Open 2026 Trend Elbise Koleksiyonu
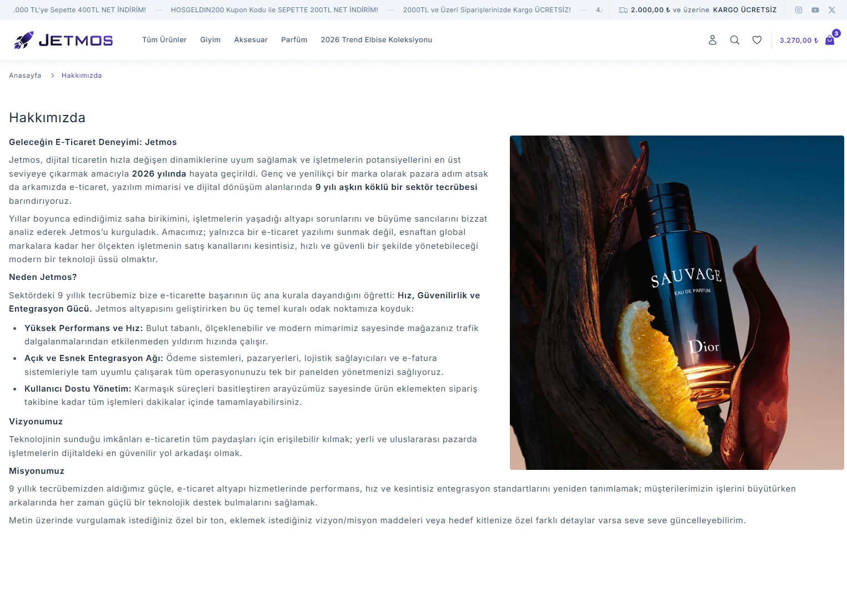Screen dimensions: 847x591 pyautogui.click(x=377, y=40)
